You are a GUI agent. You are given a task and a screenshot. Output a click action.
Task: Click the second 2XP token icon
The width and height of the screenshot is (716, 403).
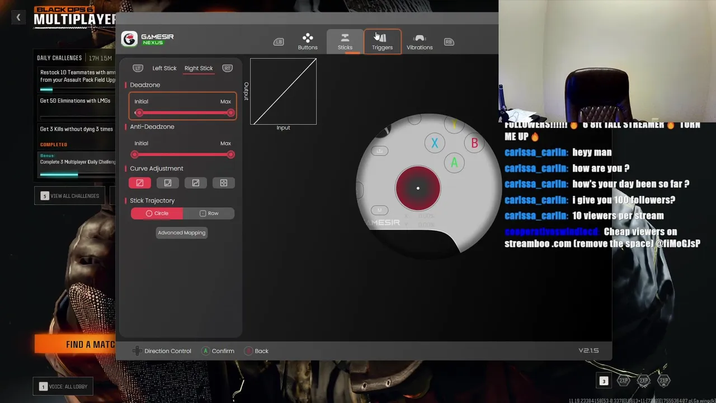[644, 381]
